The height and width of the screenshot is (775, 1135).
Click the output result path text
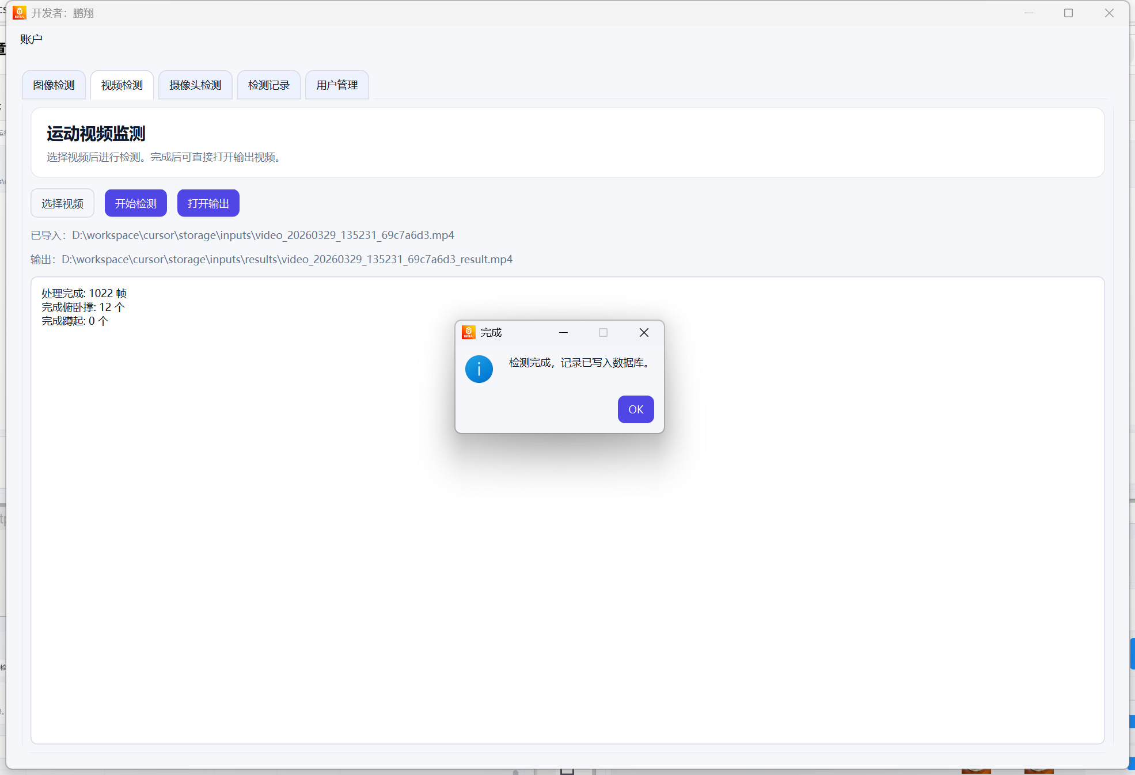coord(287,260)
